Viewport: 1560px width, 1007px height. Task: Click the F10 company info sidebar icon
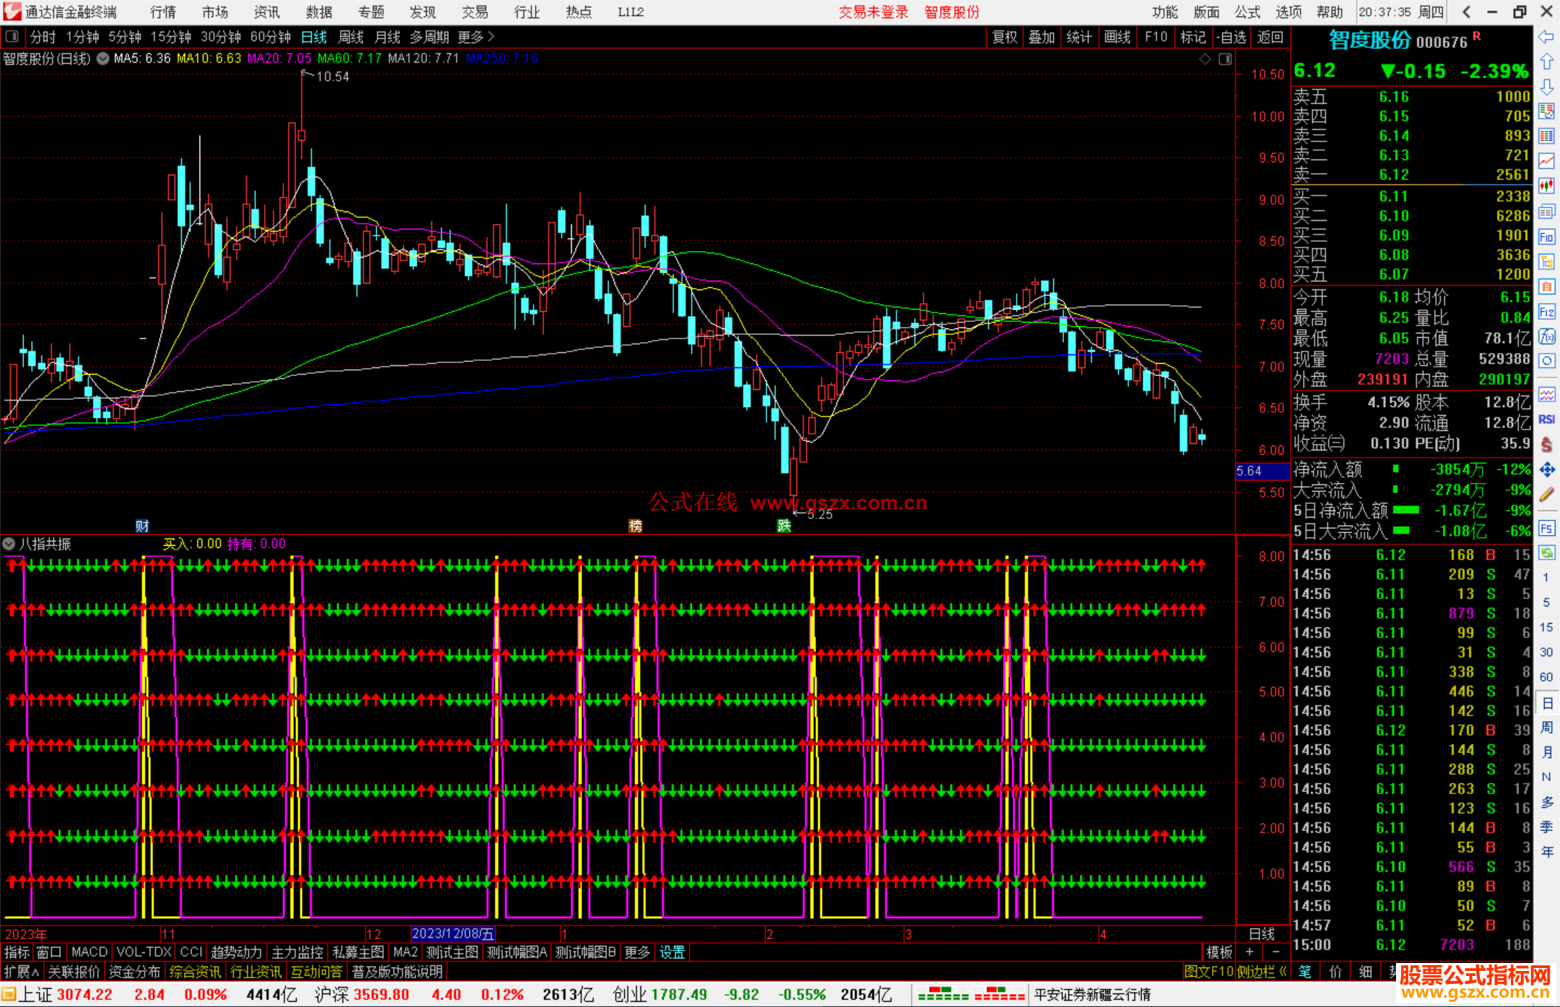[1546, 237]
